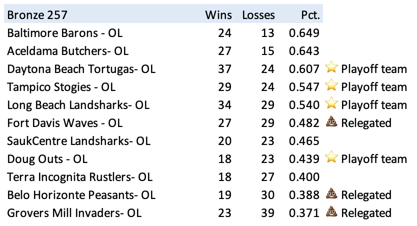Image resolution: width=417 pixels, height=226 pixels.
Task: Click the poop icon on Fort Davis Waves row
Action: [331, 122]
